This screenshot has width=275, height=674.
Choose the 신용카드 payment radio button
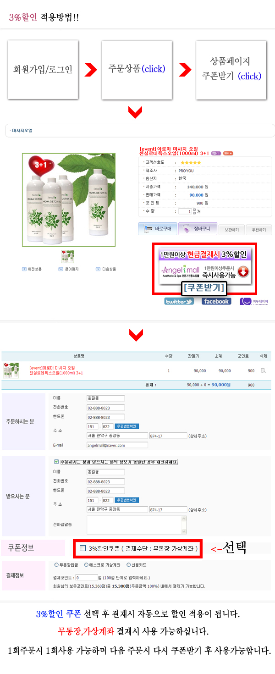coord(128,565)
